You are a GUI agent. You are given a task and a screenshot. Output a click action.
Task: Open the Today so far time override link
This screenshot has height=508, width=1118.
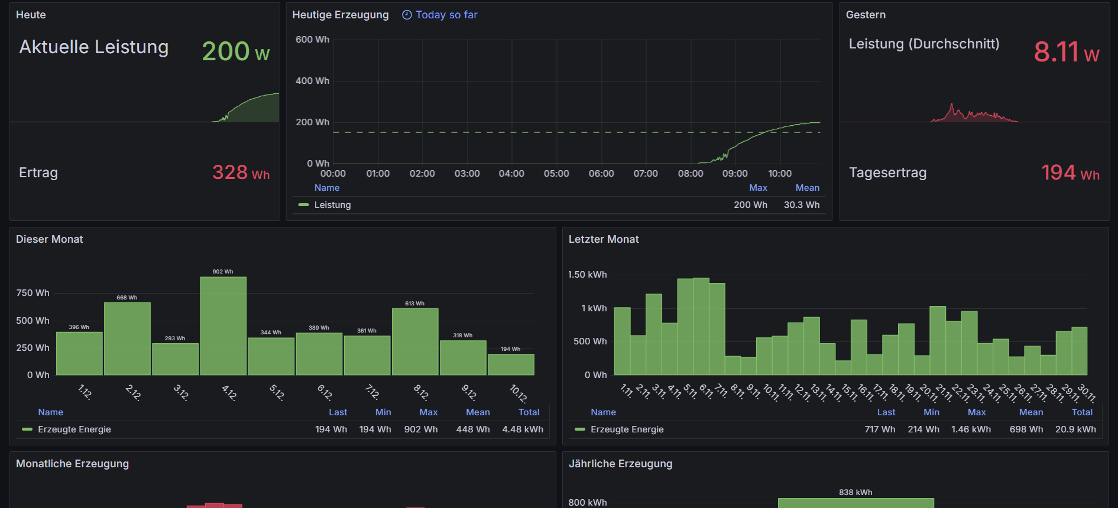tap(446, 15)
